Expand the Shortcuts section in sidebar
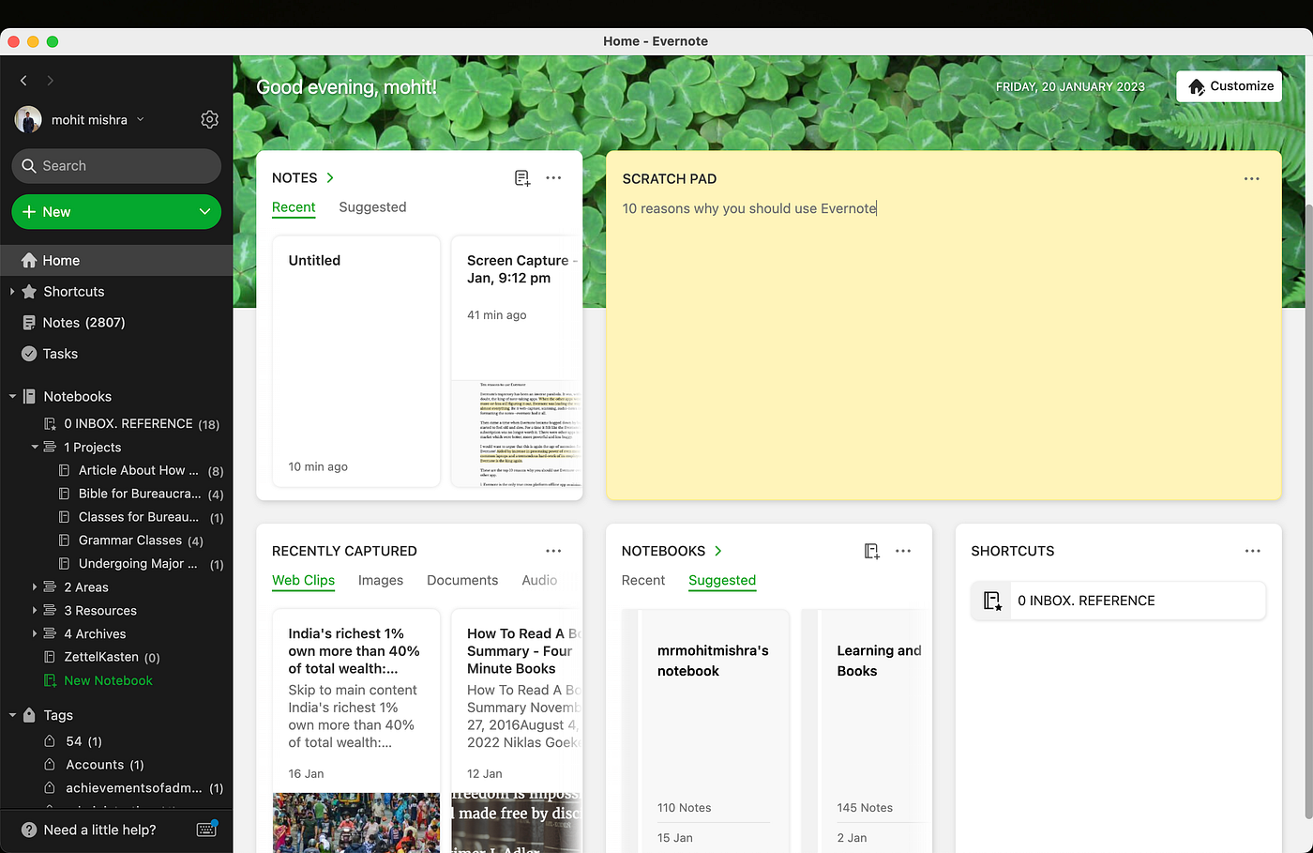The height and width of the screenshot is (853, 1313). pos(12,292)
